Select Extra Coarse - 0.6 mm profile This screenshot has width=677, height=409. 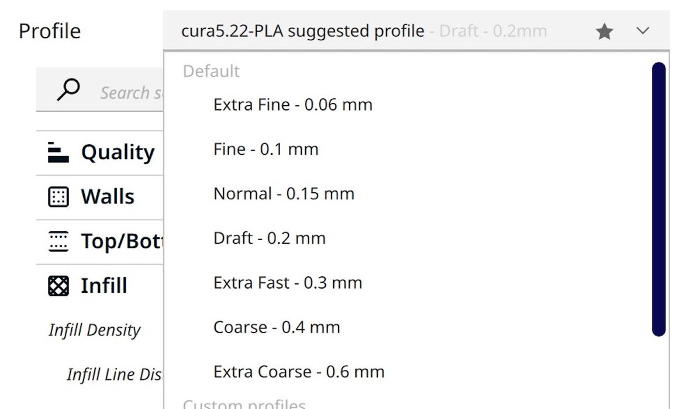[x=298, y=372]
